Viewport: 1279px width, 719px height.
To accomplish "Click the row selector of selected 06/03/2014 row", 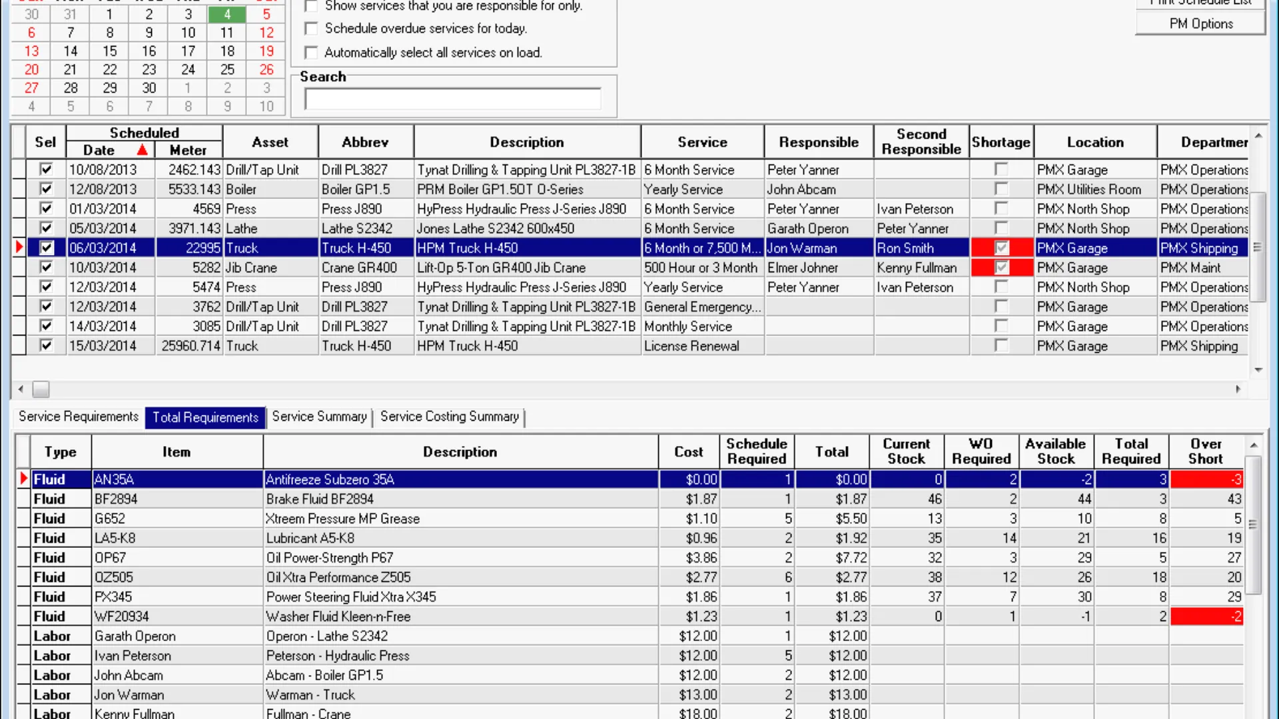I will pyautogui.click(x=19, y=248).
